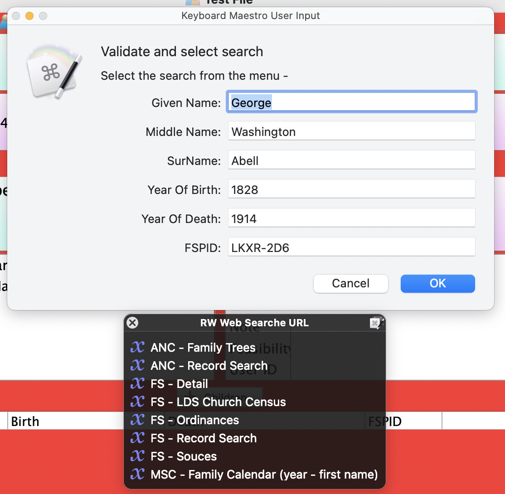Click the icon beside FS - Record Search
The height and width of the screenshot is (494, 505).
137,438
